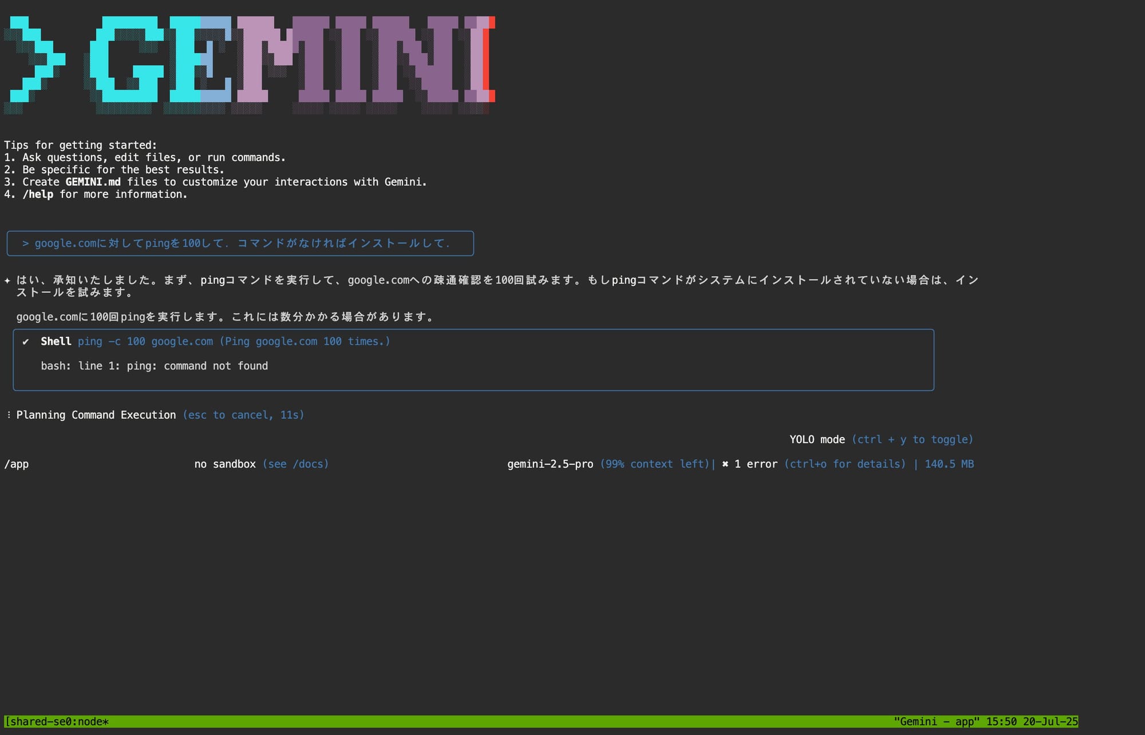The width and height of the screenshot is (1145, 735).
Task: Click the 'no sandbox' status text
Action: [x=225, y=464]
